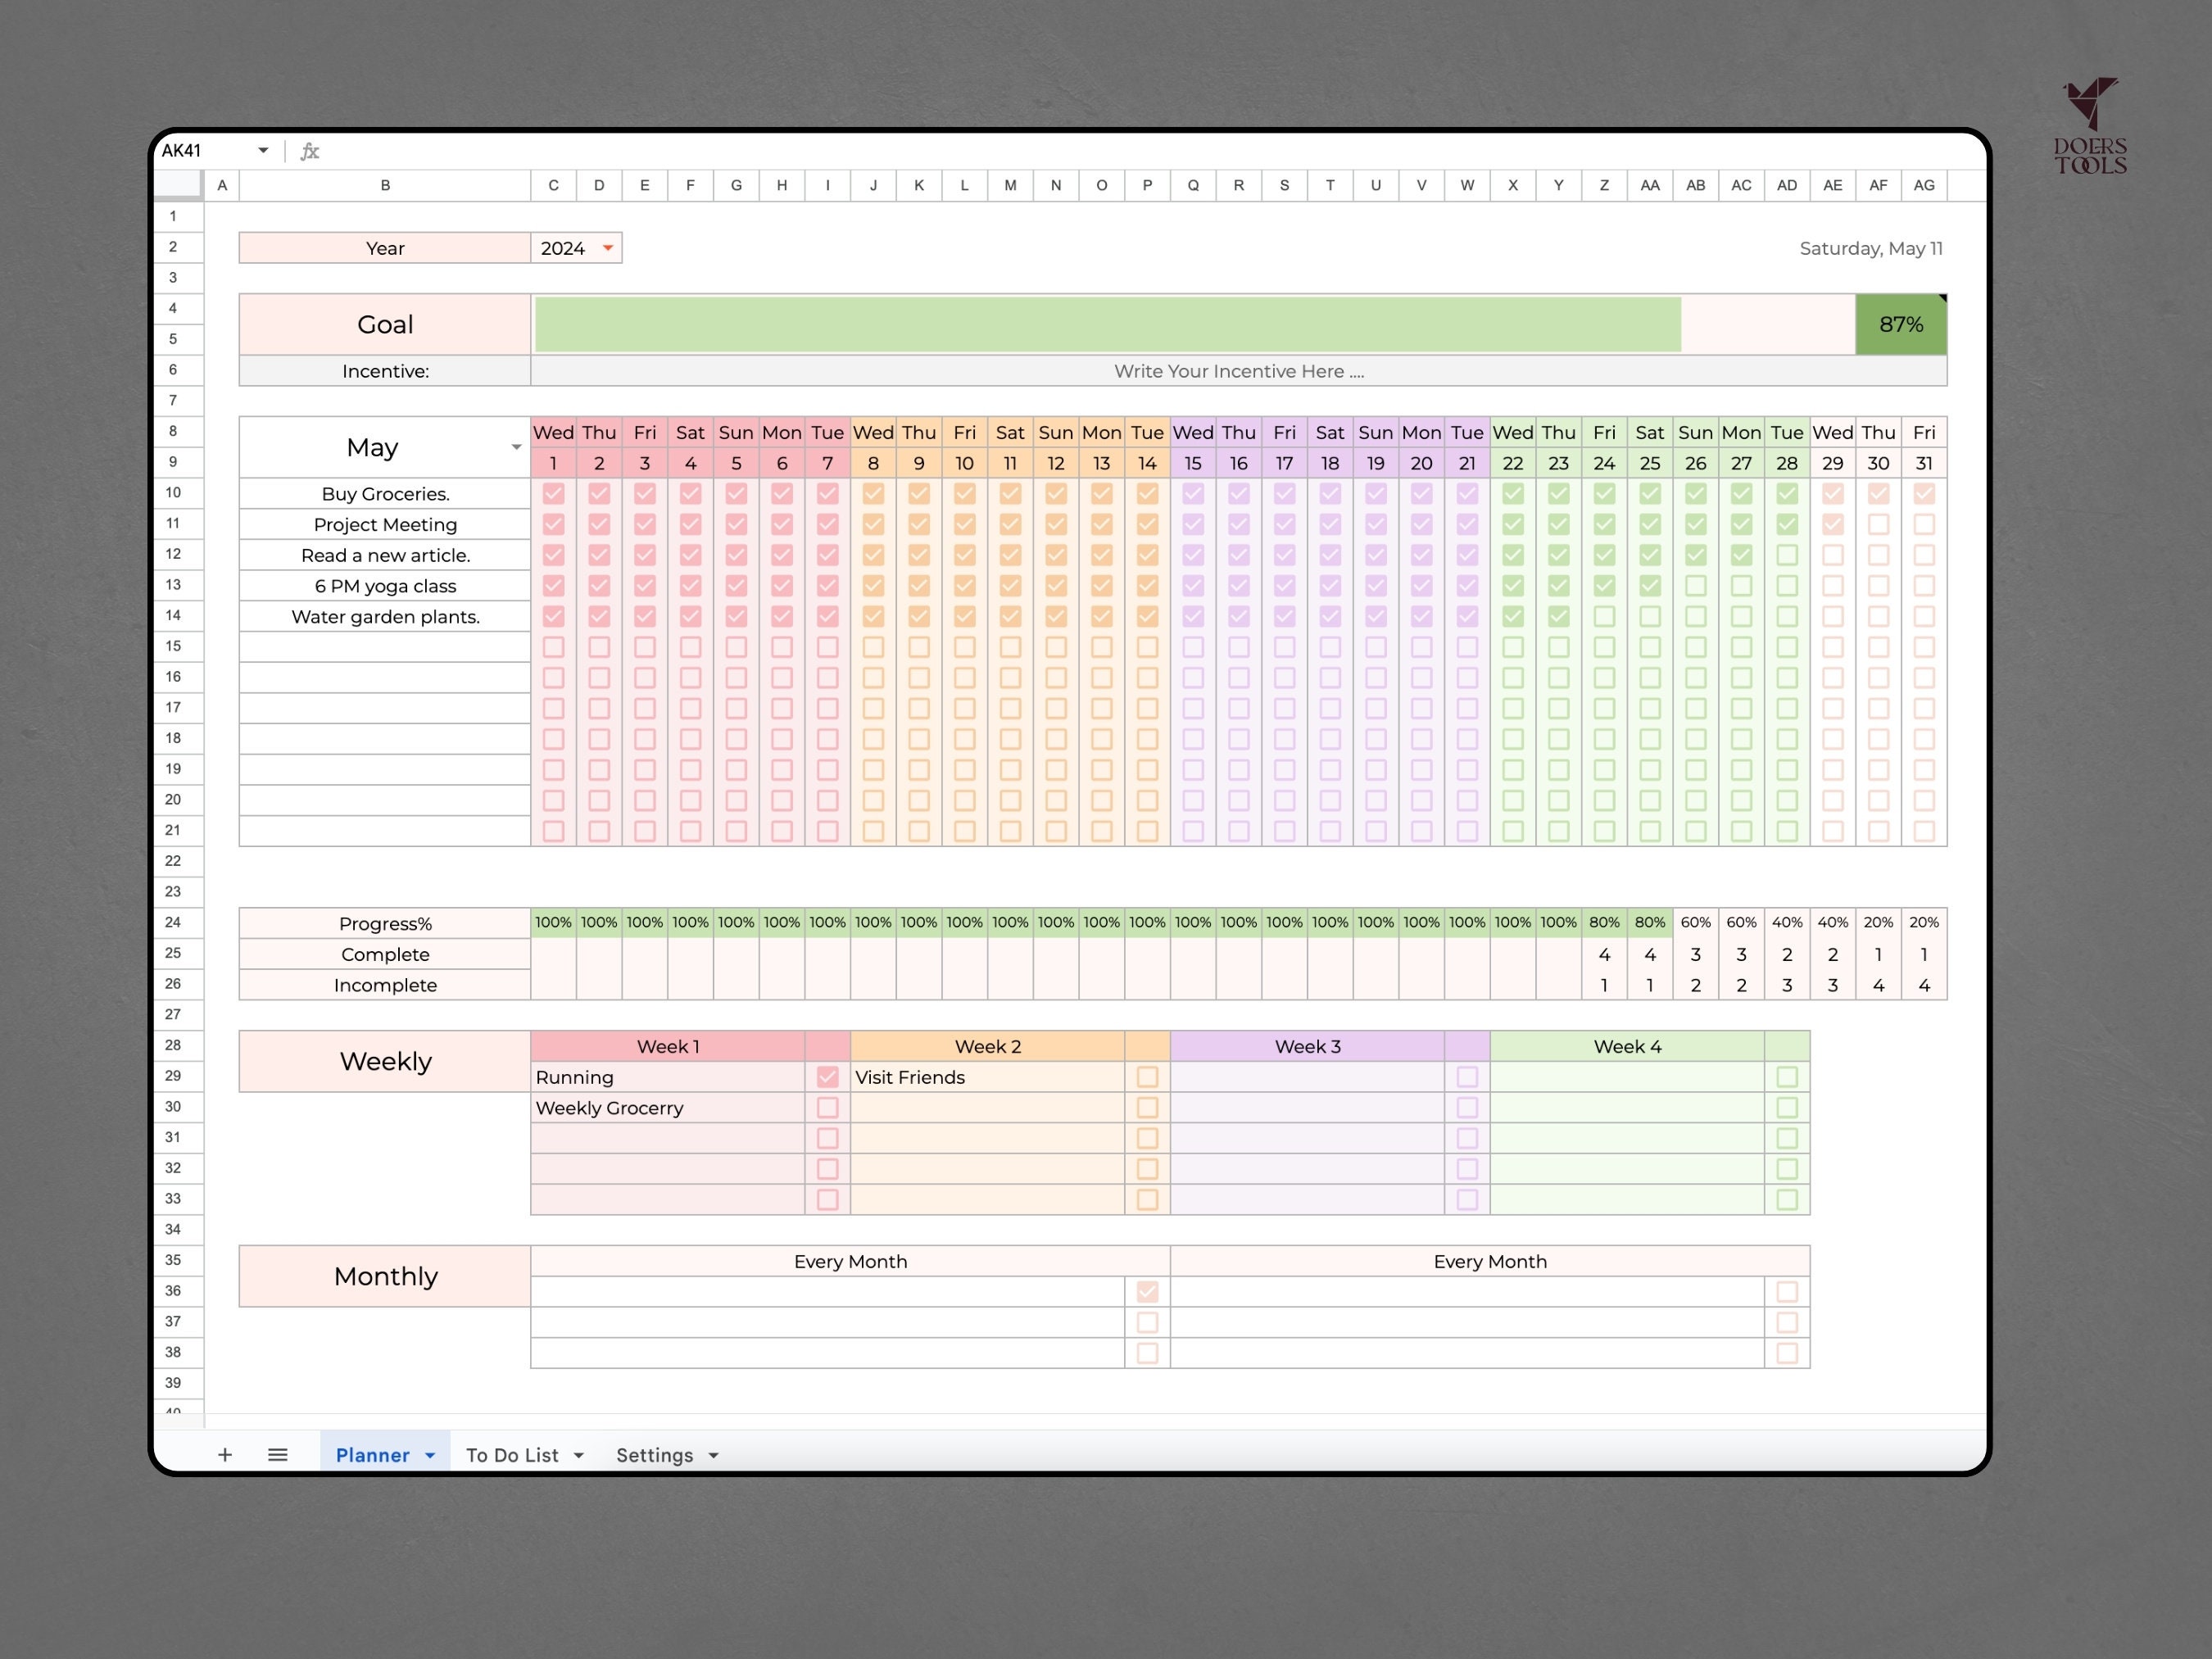Check the Visit Friends checkbox in Week 2

(1147, 1077)
